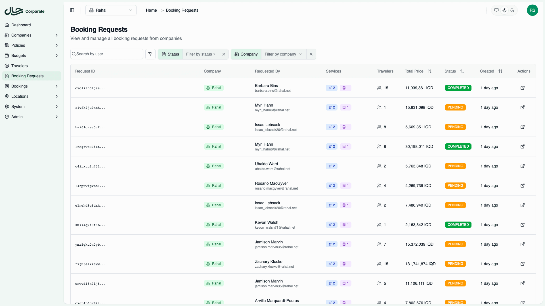Navigate to Home breadcrumb link
The image size is (545, 306).
151,10
